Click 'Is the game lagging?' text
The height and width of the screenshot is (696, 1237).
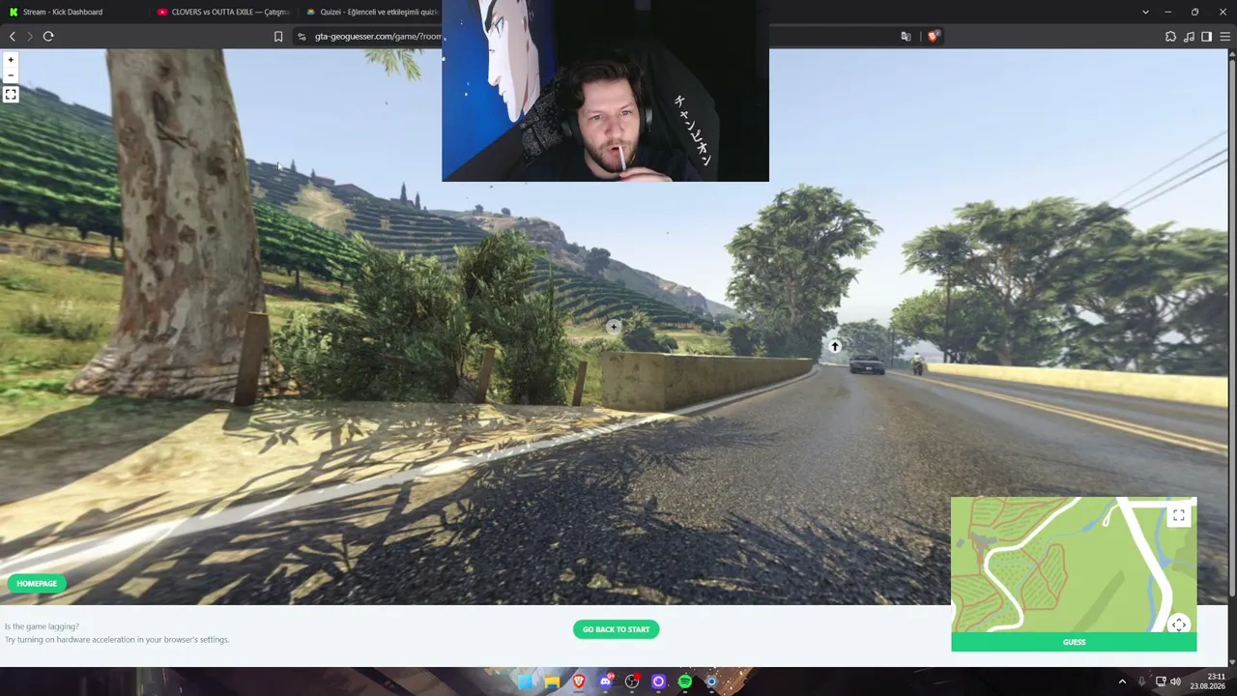[42, 626]
